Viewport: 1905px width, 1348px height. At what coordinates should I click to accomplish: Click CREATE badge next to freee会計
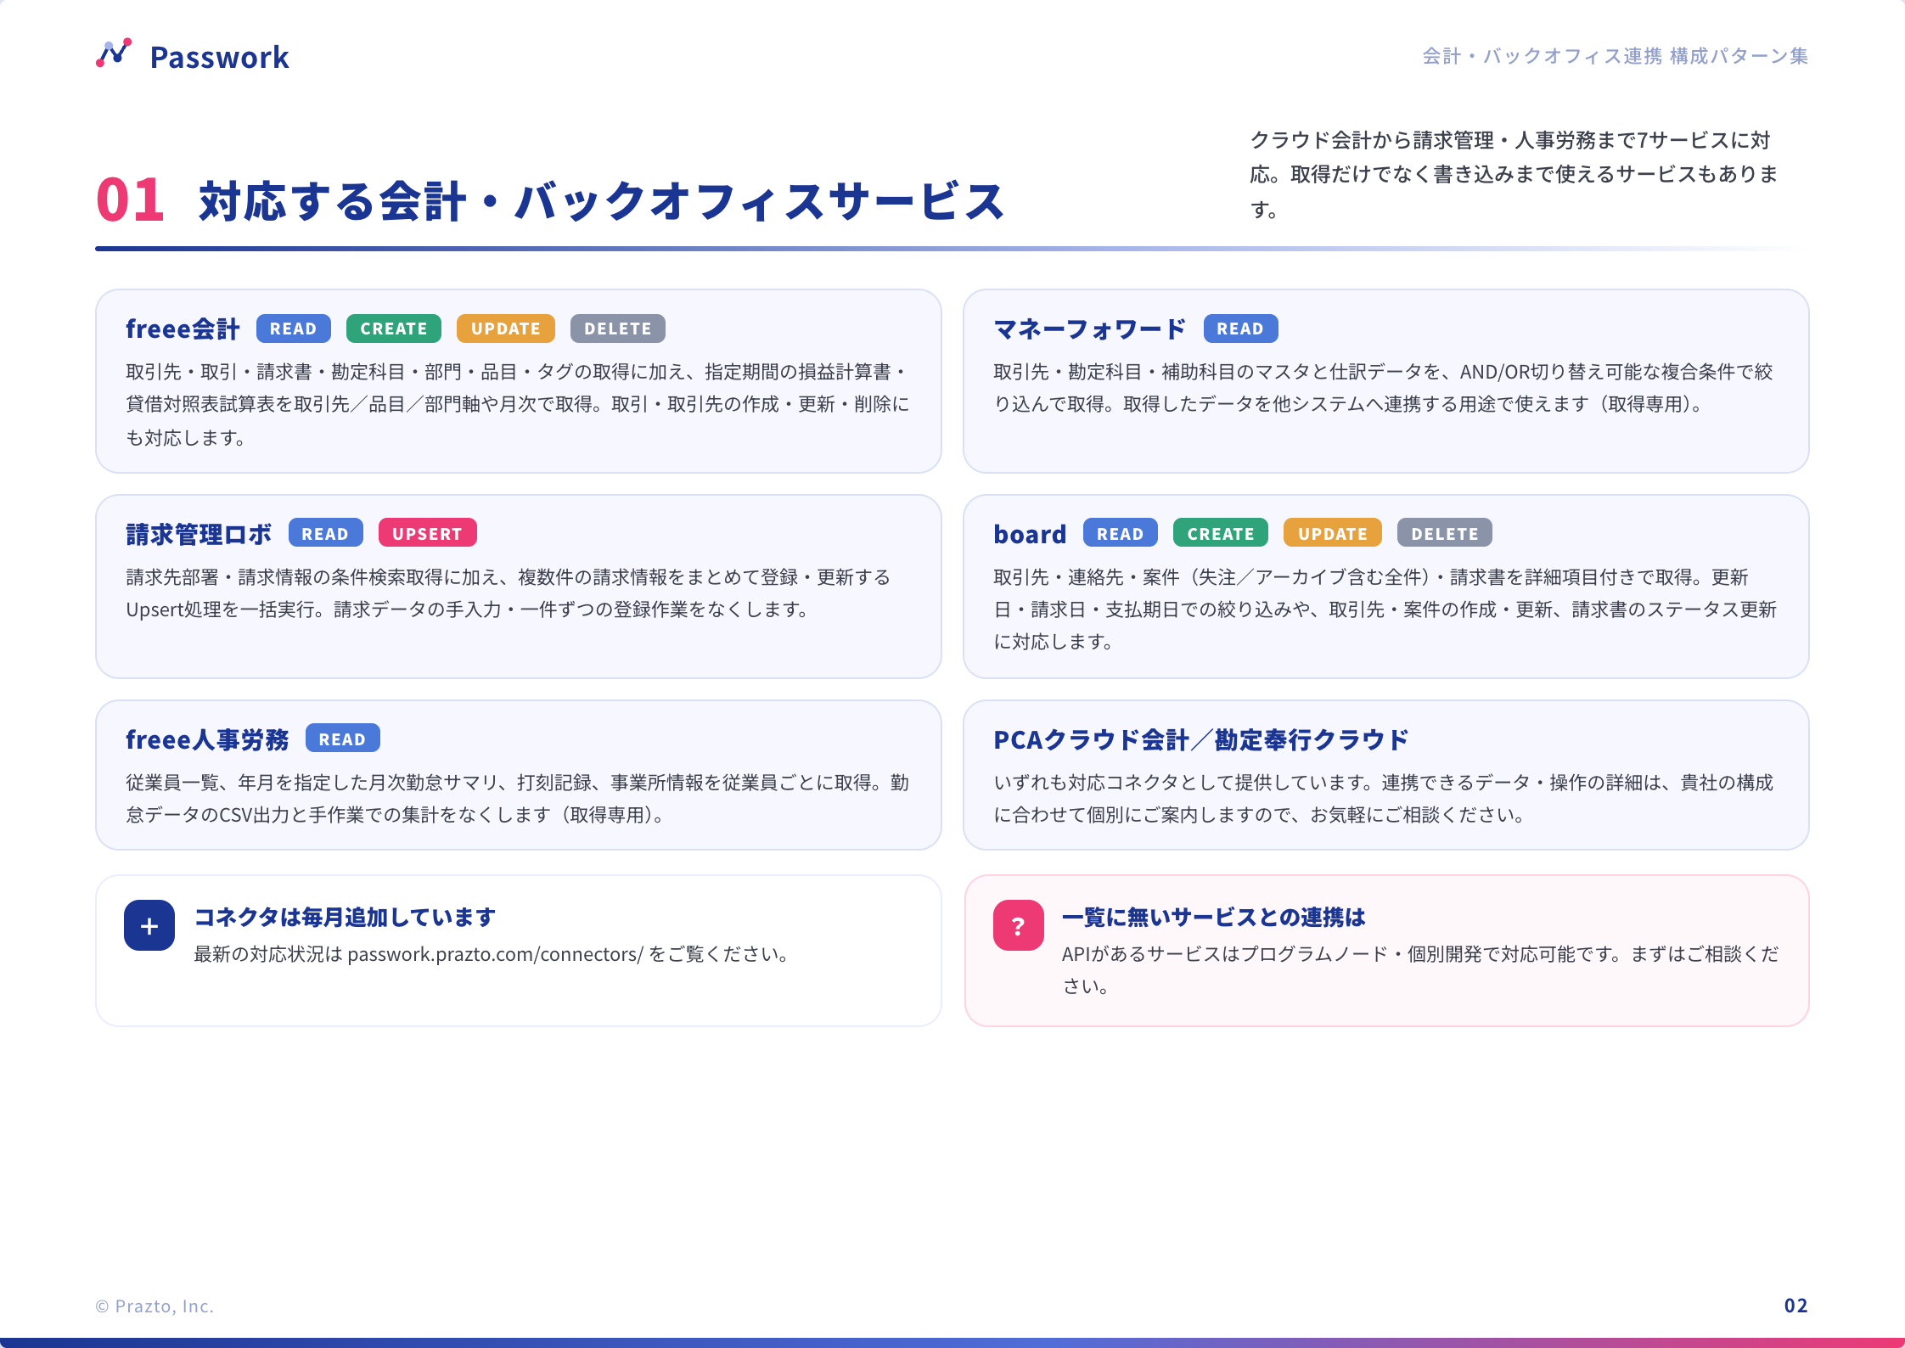point(394,329)
